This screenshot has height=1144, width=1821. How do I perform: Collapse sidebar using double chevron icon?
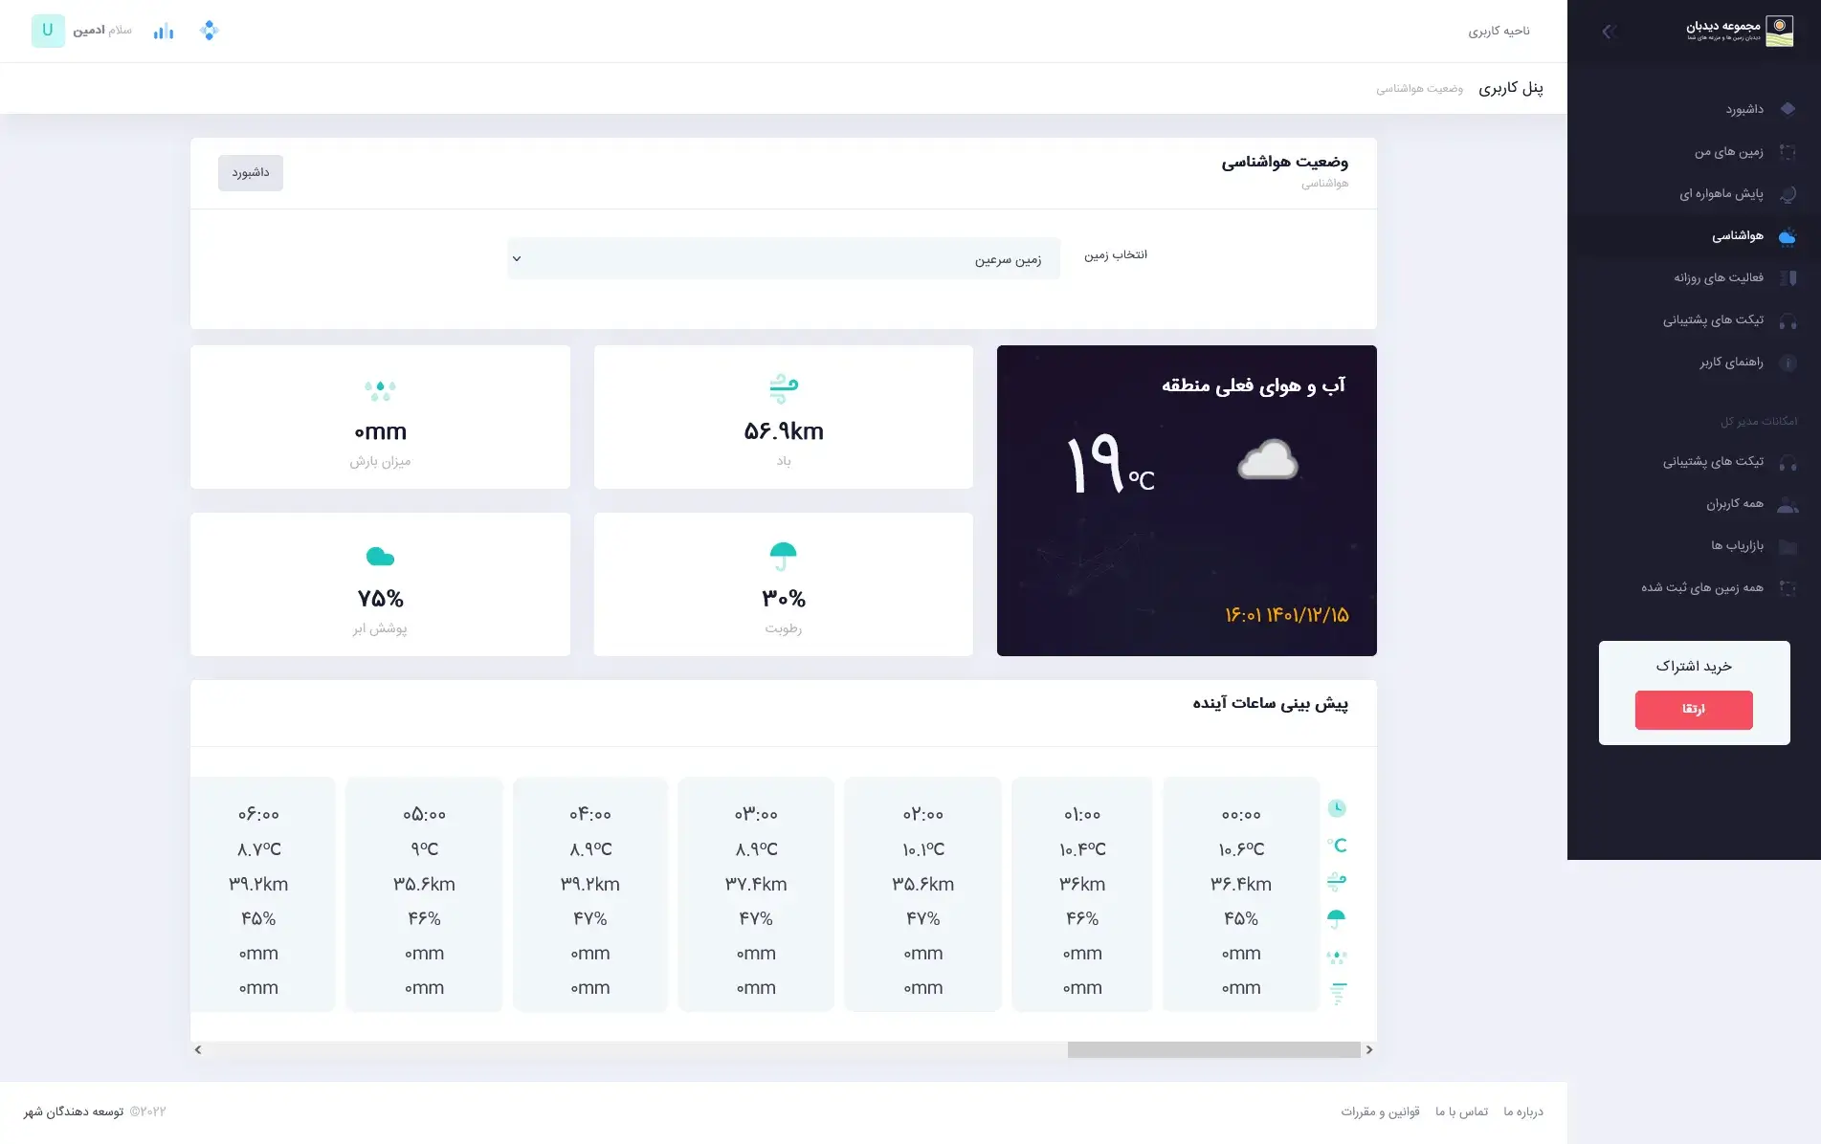coord(1609,32)
